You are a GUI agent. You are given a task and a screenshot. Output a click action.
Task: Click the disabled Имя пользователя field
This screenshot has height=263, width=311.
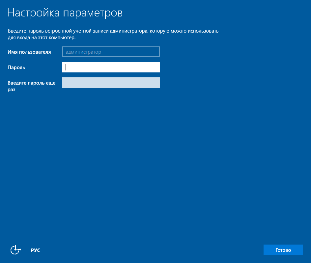pos(111,52)
